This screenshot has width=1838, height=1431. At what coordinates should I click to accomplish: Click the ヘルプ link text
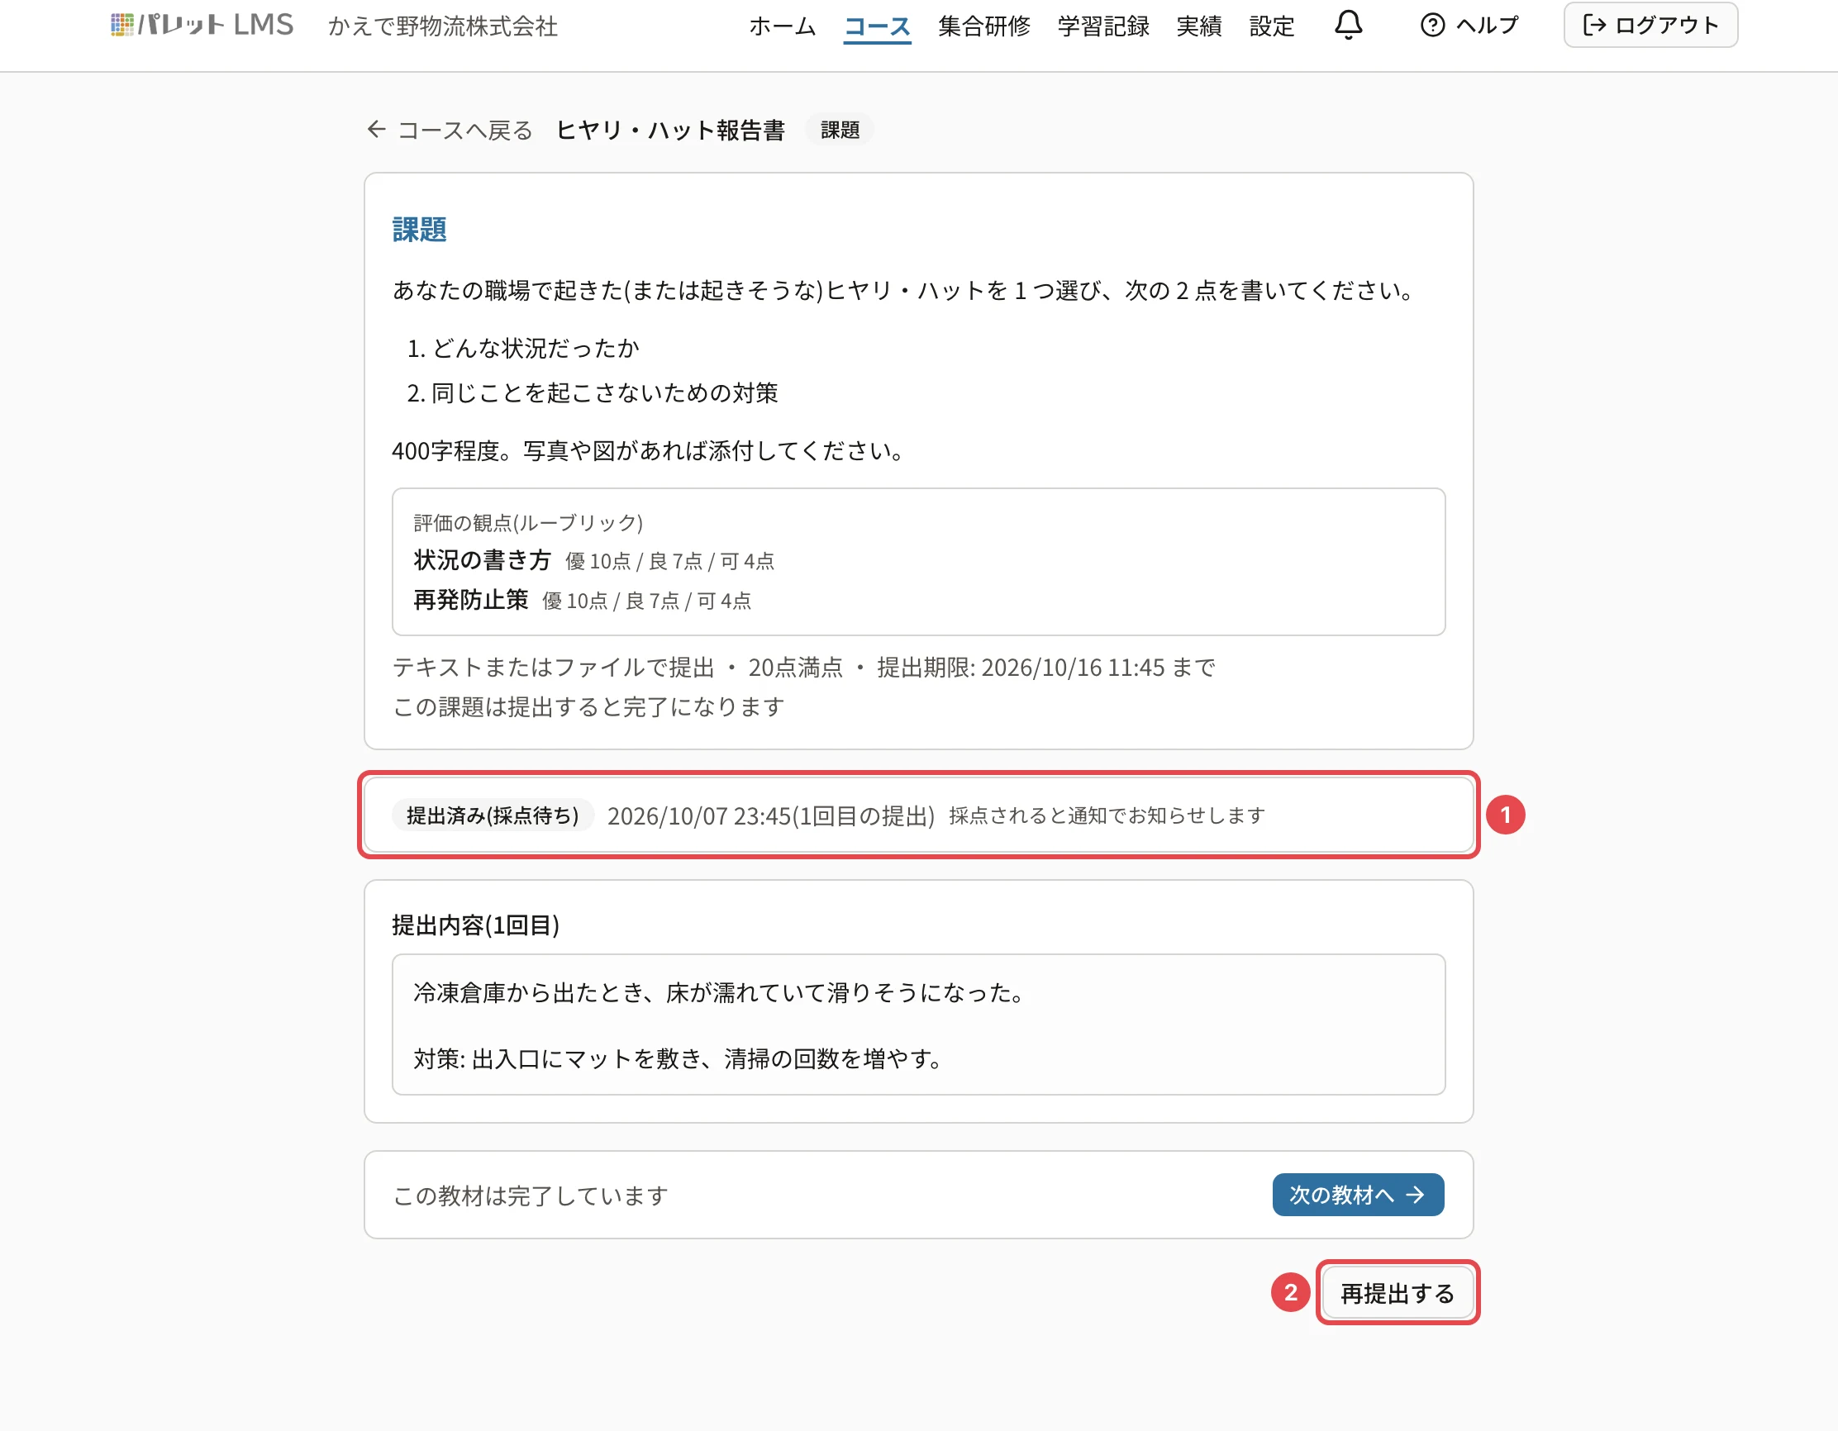(x=1487, y=26)
